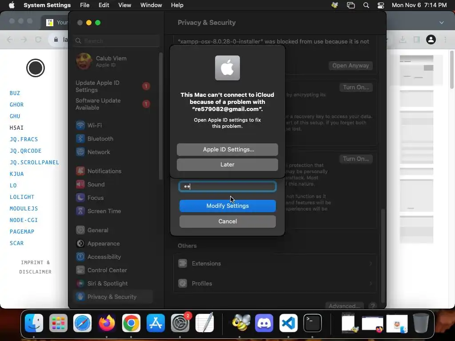
Task: Open JQ.QRCODE link in browser
Action: [x=25, y=151]
